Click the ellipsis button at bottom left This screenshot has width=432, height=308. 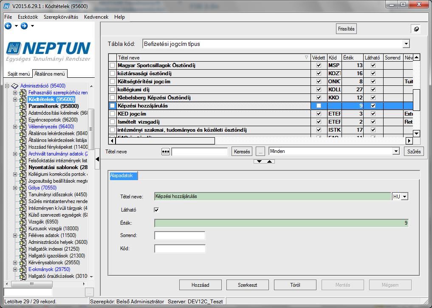tap(89, 292)
